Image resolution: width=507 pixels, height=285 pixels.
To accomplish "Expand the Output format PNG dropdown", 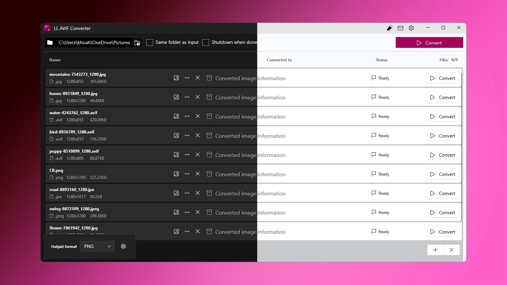I will 97,246.
